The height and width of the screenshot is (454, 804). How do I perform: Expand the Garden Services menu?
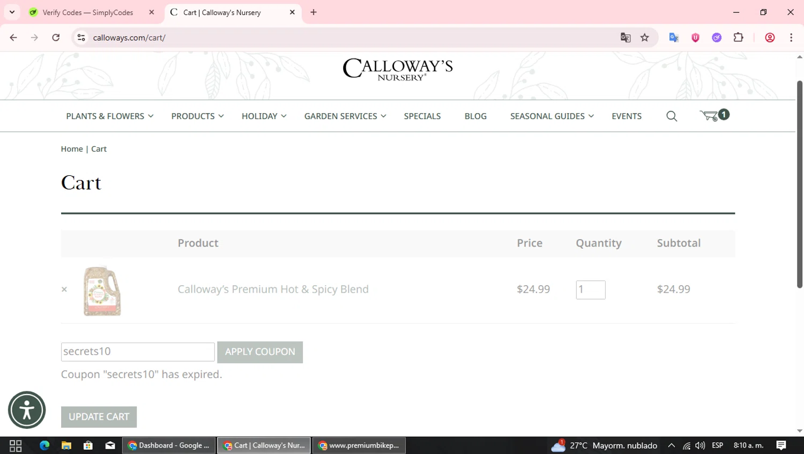click(345, 116)
